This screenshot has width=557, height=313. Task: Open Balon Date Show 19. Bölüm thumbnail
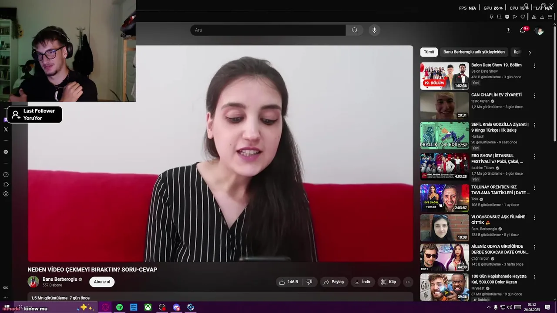coord(444,76)
